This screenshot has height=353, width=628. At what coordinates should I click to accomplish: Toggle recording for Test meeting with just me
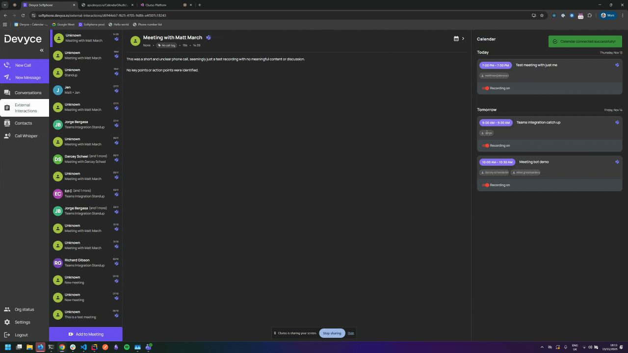click(486, 88)
